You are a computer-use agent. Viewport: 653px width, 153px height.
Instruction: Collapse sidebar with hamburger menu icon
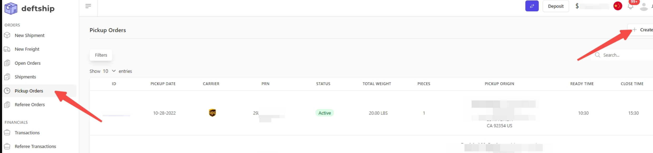click(x=88, y=6)
